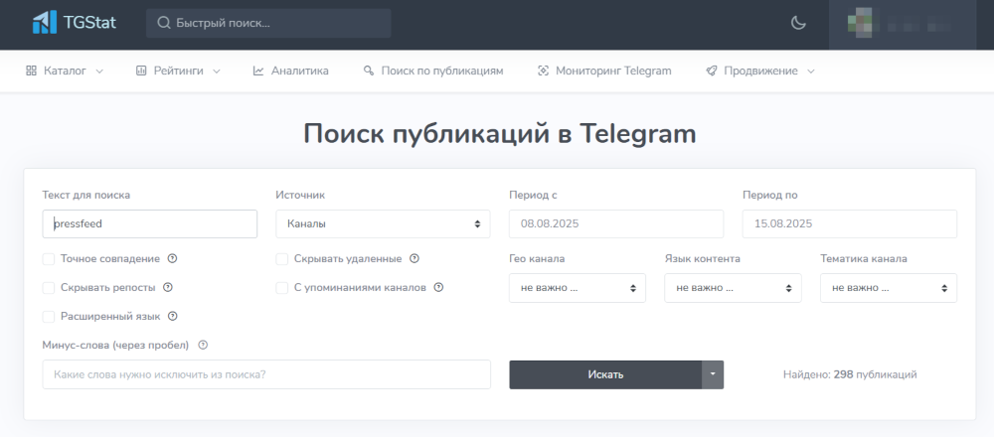
Task: Go to Поиск по публикациям
Action: [433, 71]
